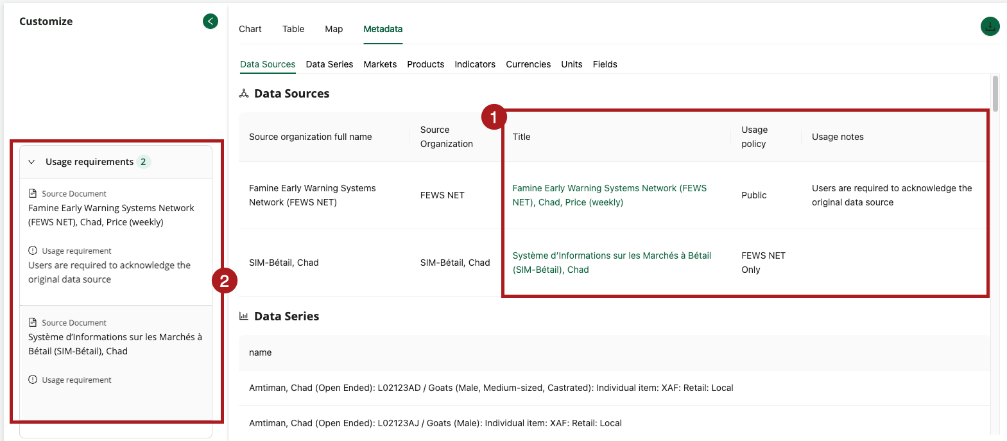The width and height of the screenshot is (1007, 441).
Task: Click the Amtiman L02123AJ Goats series row
Action: pyautogui.click(x=614, y=423)
